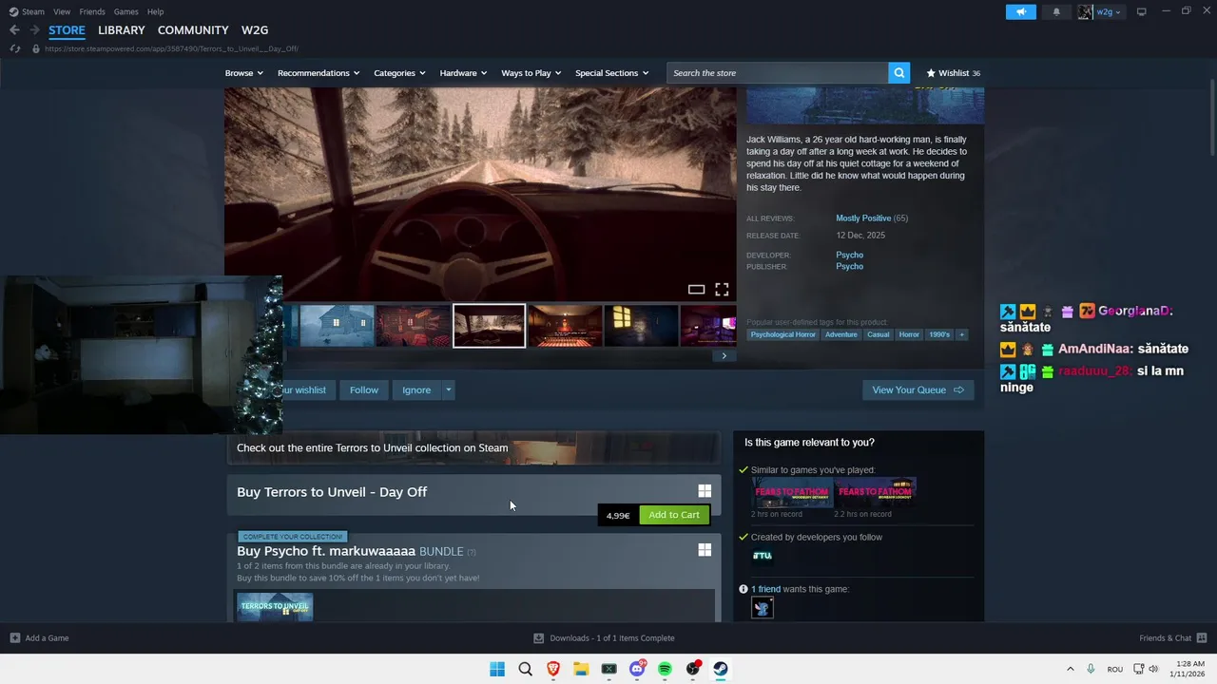Select the red room thumbnail
Viewport: 1217px width, 684px height.
point(413,326)
